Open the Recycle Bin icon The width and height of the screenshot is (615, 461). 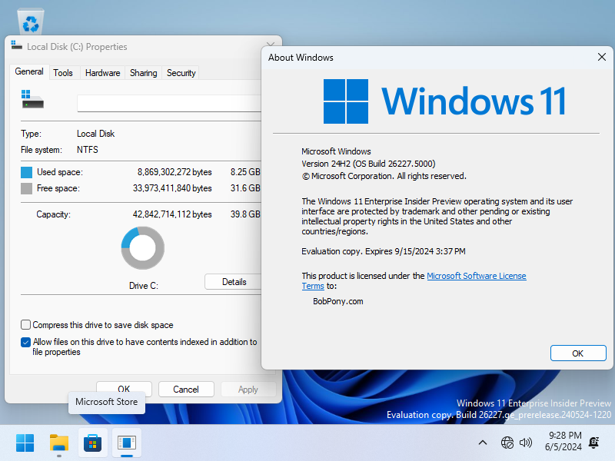(x=31, y=19)
